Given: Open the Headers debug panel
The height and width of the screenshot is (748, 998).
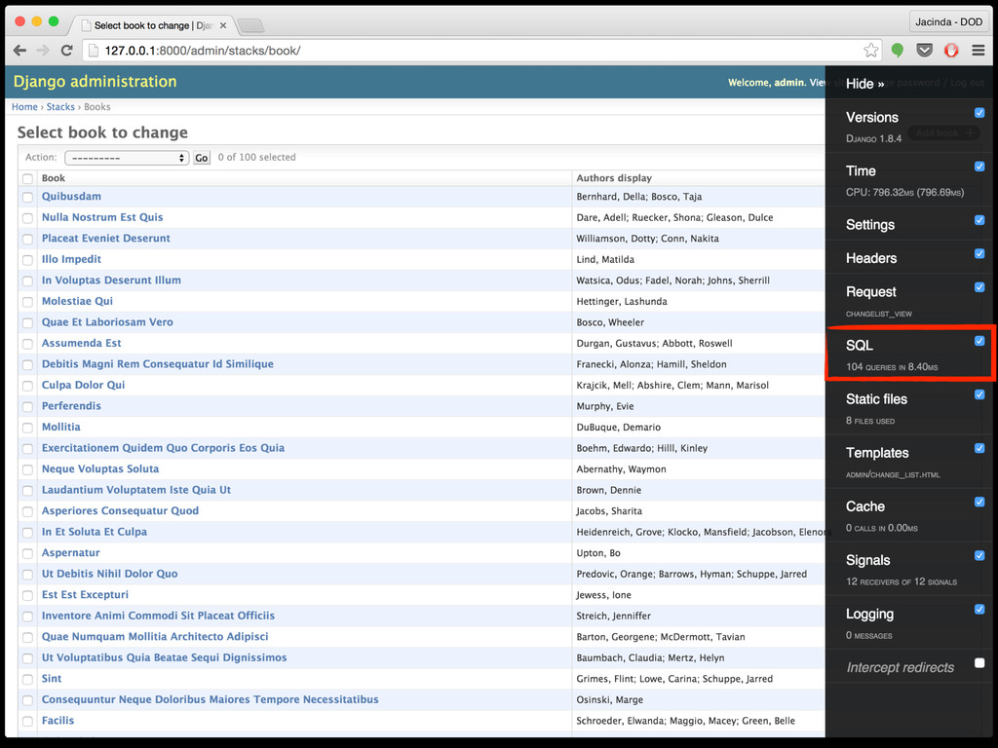Looking at the screenshot, I should point(870,258).
